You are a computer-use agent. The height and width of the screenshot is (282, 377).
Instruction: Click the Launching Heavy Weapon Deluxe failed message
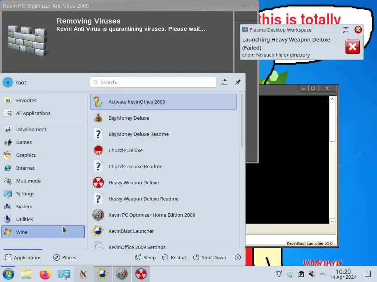286,43
